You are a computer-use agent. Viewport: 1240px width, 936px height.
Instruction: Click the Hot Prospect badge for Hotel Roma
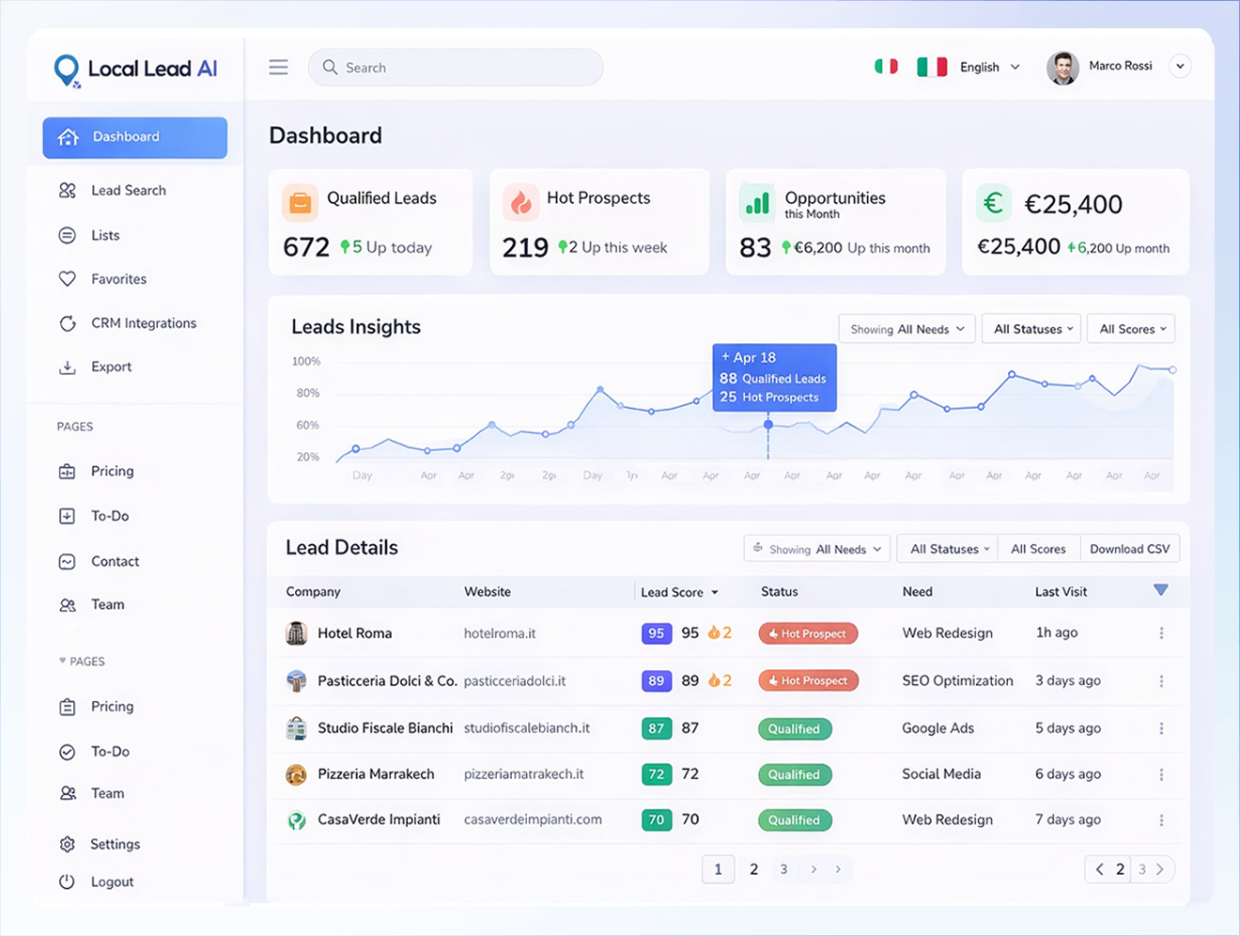point(808,633)
